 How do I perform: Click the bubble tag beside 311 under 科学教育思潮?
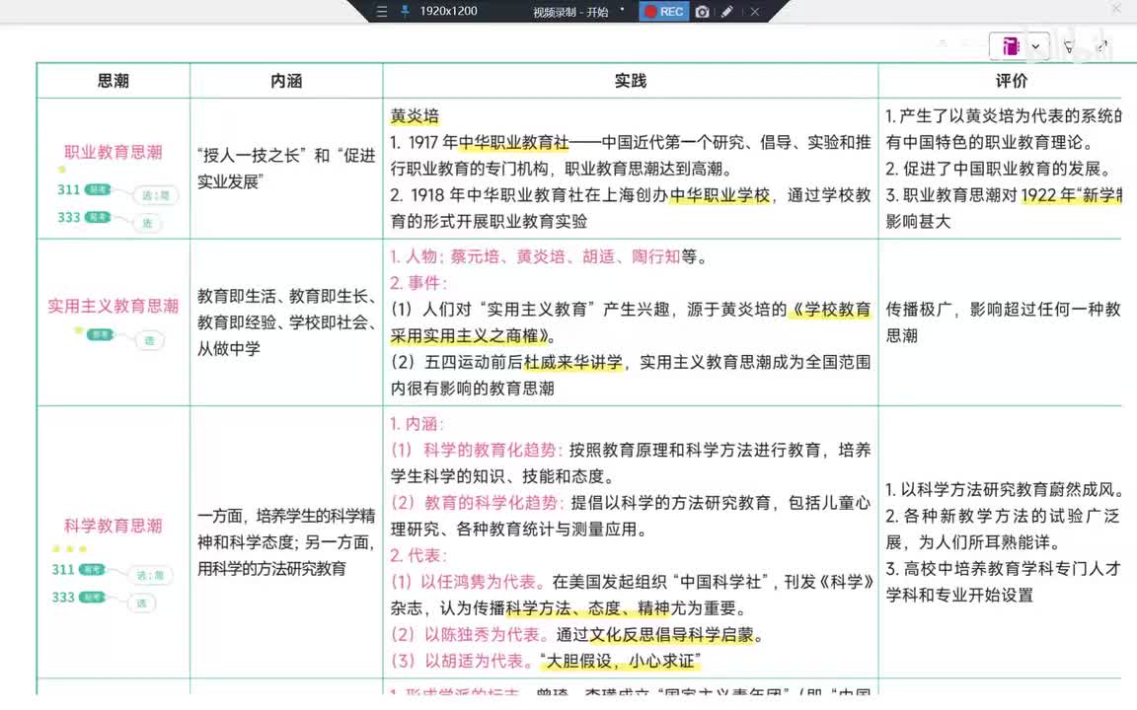(151, 575)
